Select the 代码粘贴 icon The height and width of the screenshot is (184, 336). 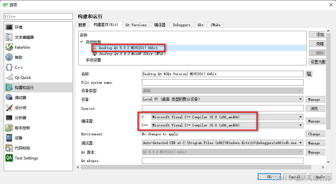tap(9, 148)
